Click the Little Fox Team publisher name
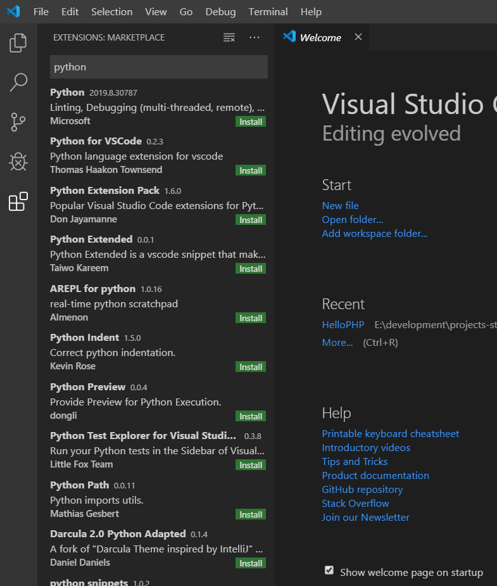 [82, 464]
